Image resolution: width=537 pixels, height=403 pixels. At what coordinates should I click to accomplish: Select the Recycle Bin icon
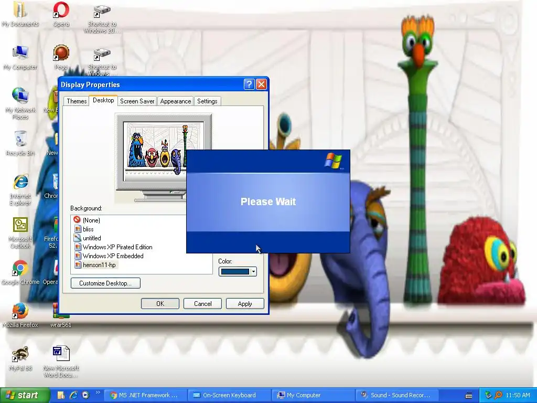click(x=20, y=144)
